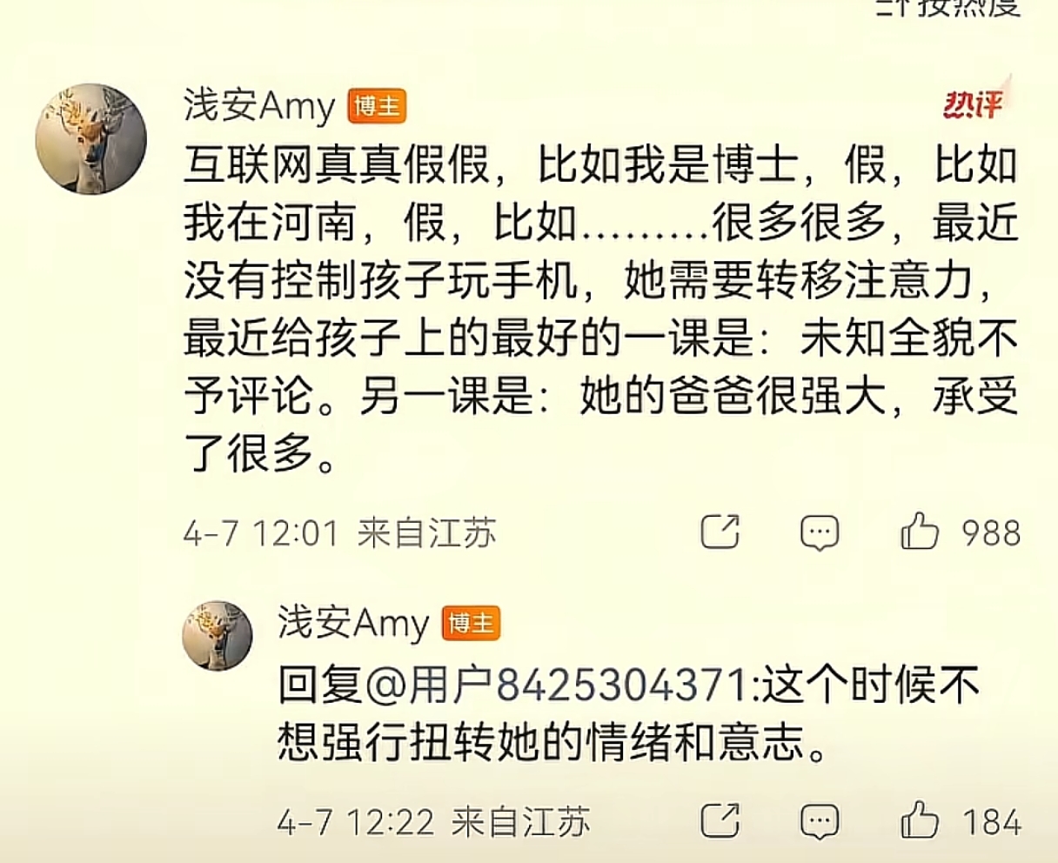Click the 184 like count
This screenshot has width=1058, height=863.
pyautogui.click(x=990, y=821)
